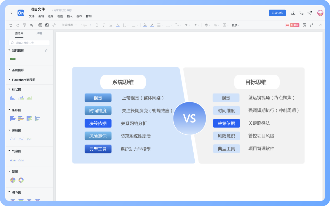Click the download export icon in the top bar
The height and width of the screenshot is (206, 330).
(x=293, y=13)
